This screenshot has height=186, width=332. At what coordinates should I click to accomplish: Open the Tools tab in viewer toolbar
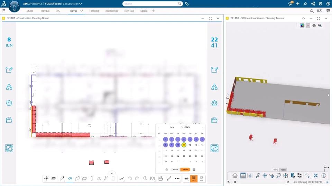click(283, 169)
